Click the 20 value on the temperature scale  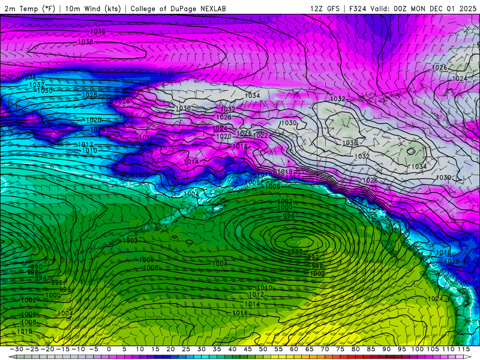[170, 349]
